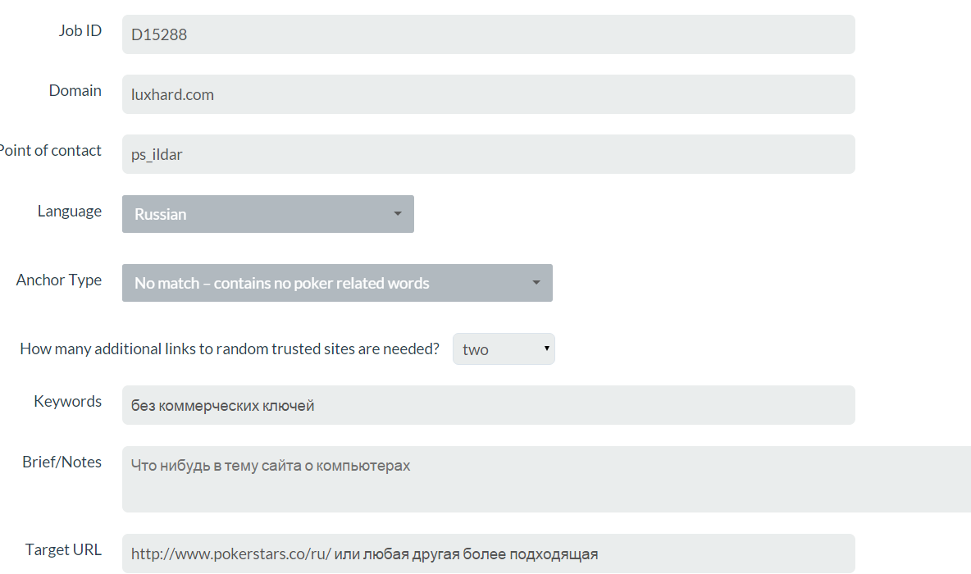Open the additional links count selector
This screenshot has height=574, width=971.
(x=504, y=348)
